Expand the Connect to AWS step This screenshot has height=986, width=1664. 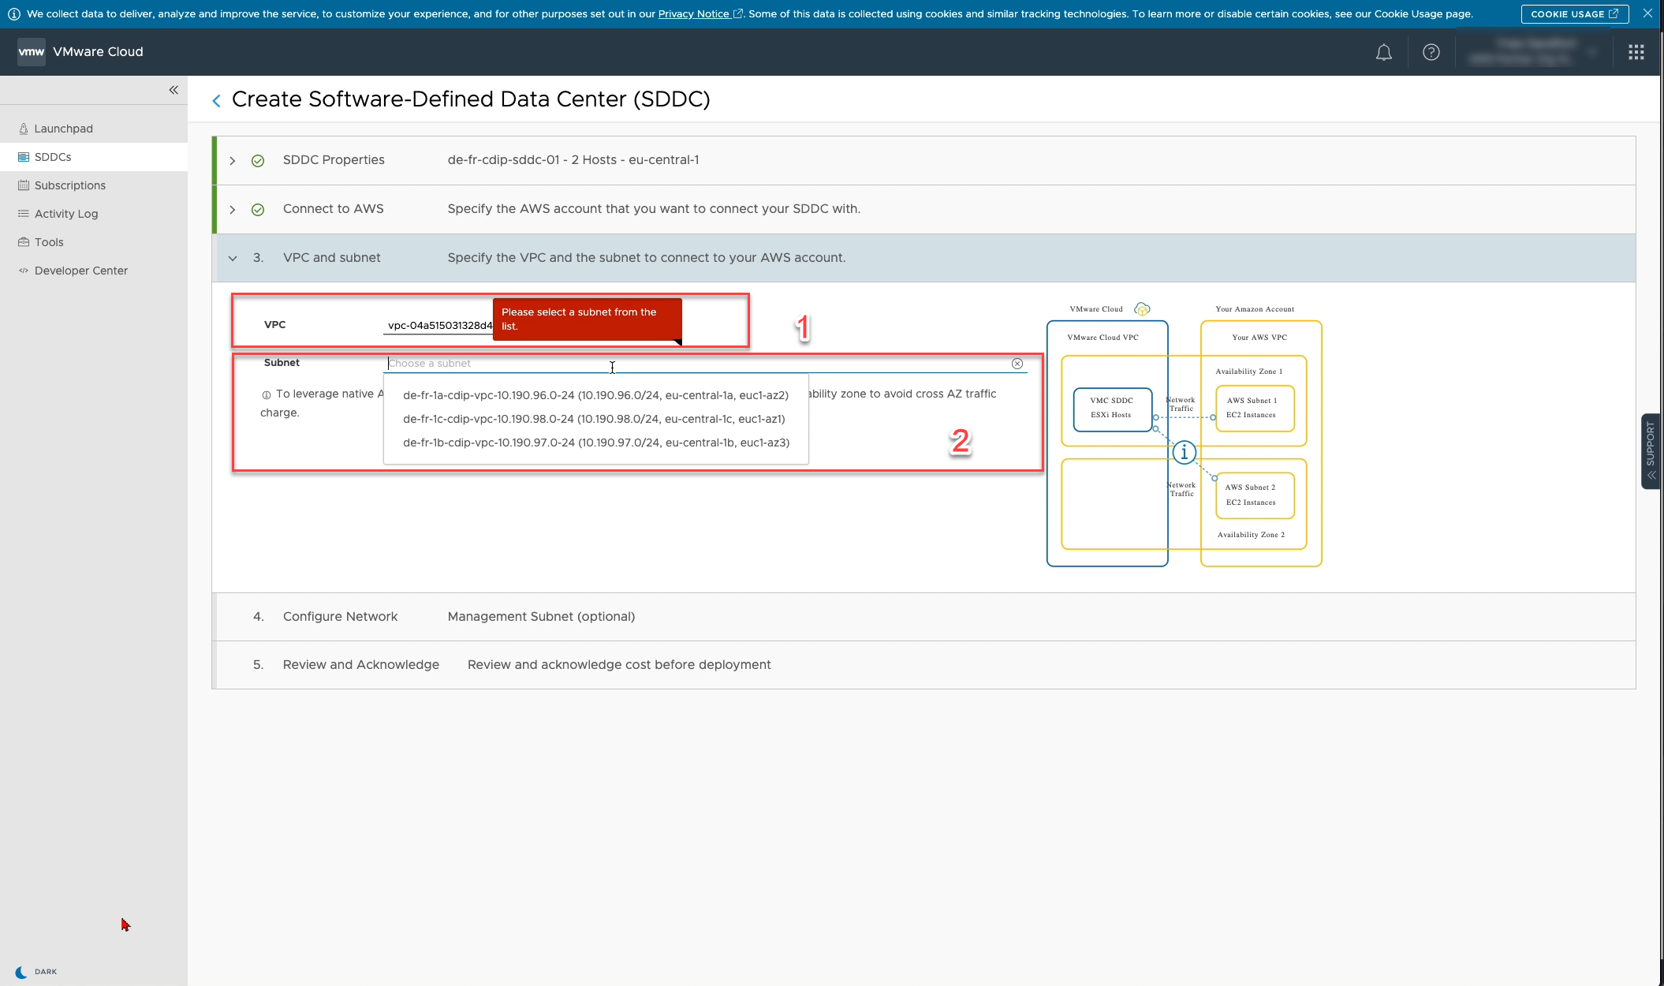(x=233, y=209)
